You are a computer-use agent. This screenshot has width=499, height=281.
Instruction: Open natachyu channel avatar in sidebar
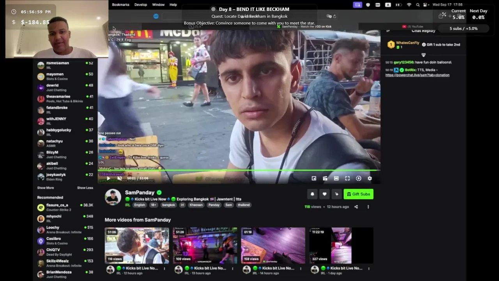(x=41, y=143)
